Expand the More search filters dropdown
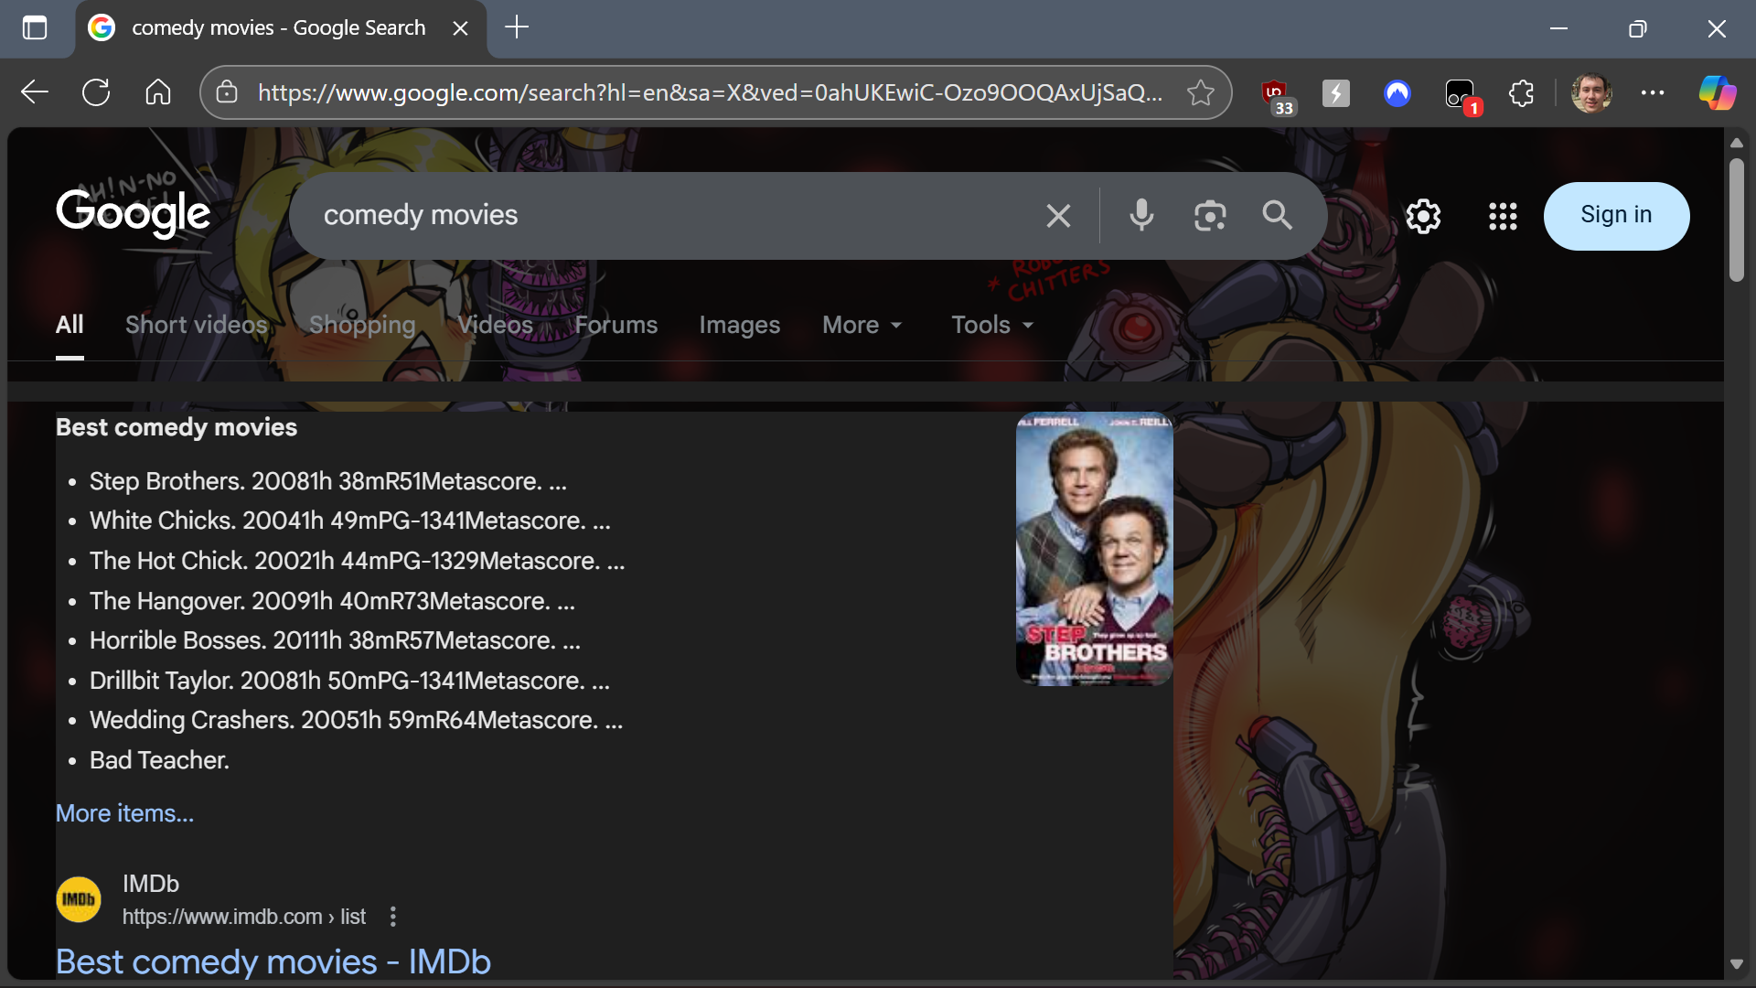The width and height of the screenshot is (1756, 988). (862, 325)
